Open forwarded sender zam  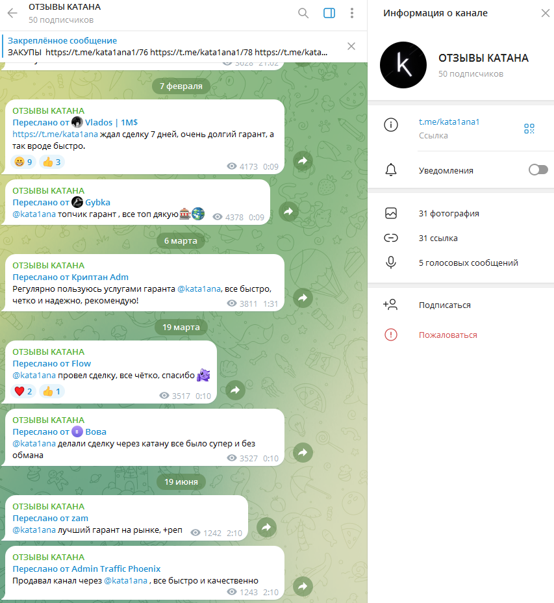tap(80, 519)
